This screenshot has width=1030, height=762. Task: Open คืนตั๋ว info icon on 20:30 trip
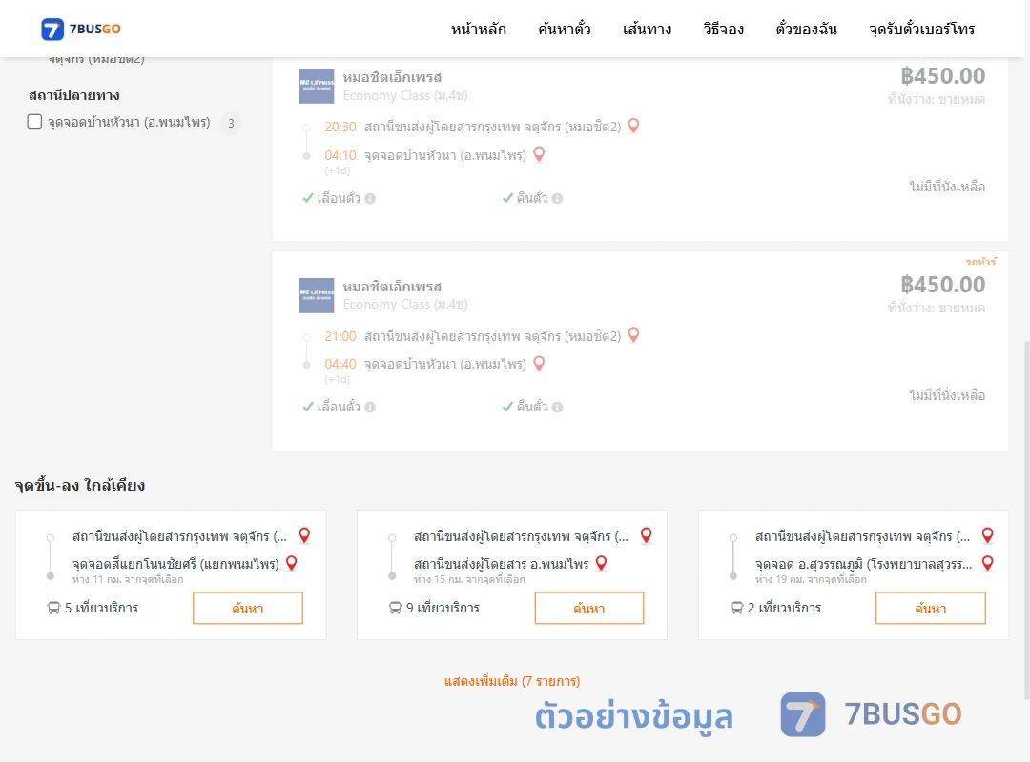[x=558, y=198]
